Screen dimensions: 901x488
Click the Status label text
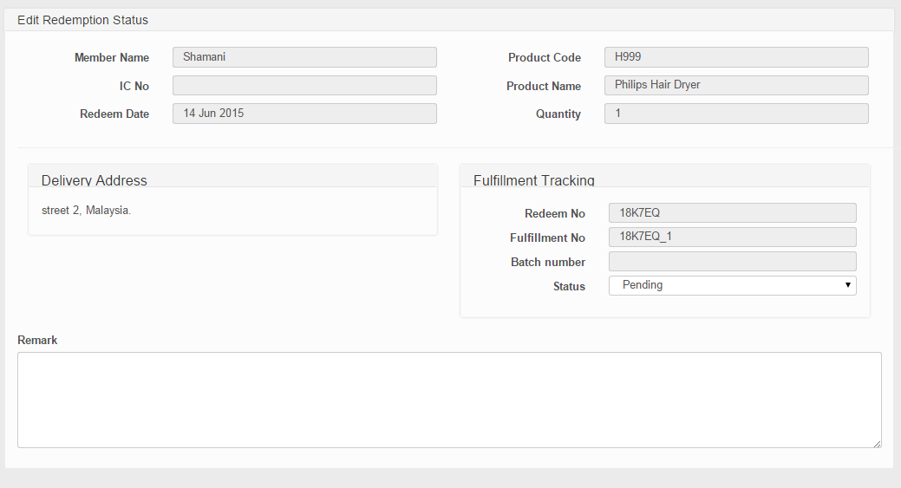coord(569,286)
